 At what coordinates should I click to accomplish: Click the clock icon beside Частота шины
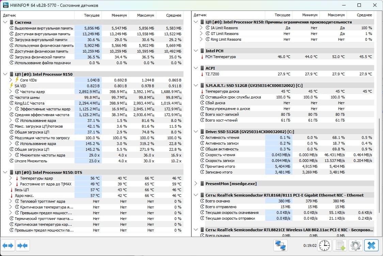[x=12, y=97]
